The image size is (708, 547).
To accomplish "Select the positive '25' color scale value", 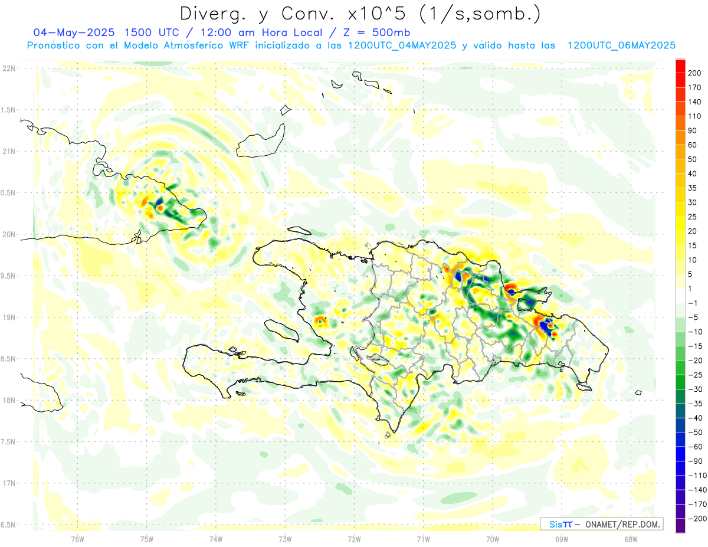I will pos(693,217).
